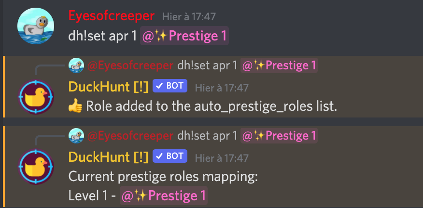The height and width of the screenshot is (208, 423).
Task: Click the @Eyesofcreeper mention in the first reply preview
Action: 130,65
